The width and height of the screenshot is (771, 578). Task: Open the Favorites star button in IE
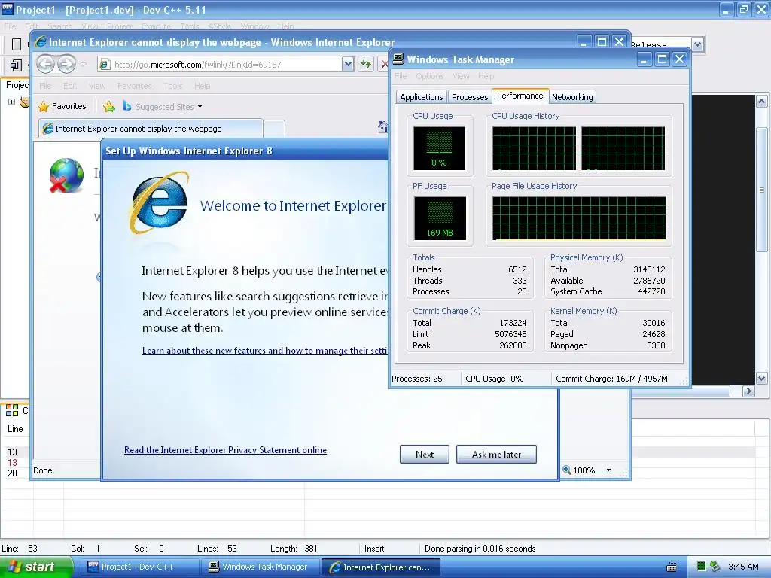[62, 106]
